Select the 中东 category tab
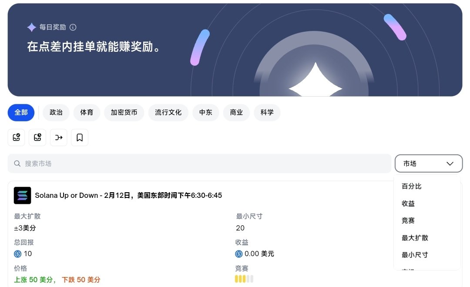The width and height of the screenshot is (470, 287). point(205,113)
